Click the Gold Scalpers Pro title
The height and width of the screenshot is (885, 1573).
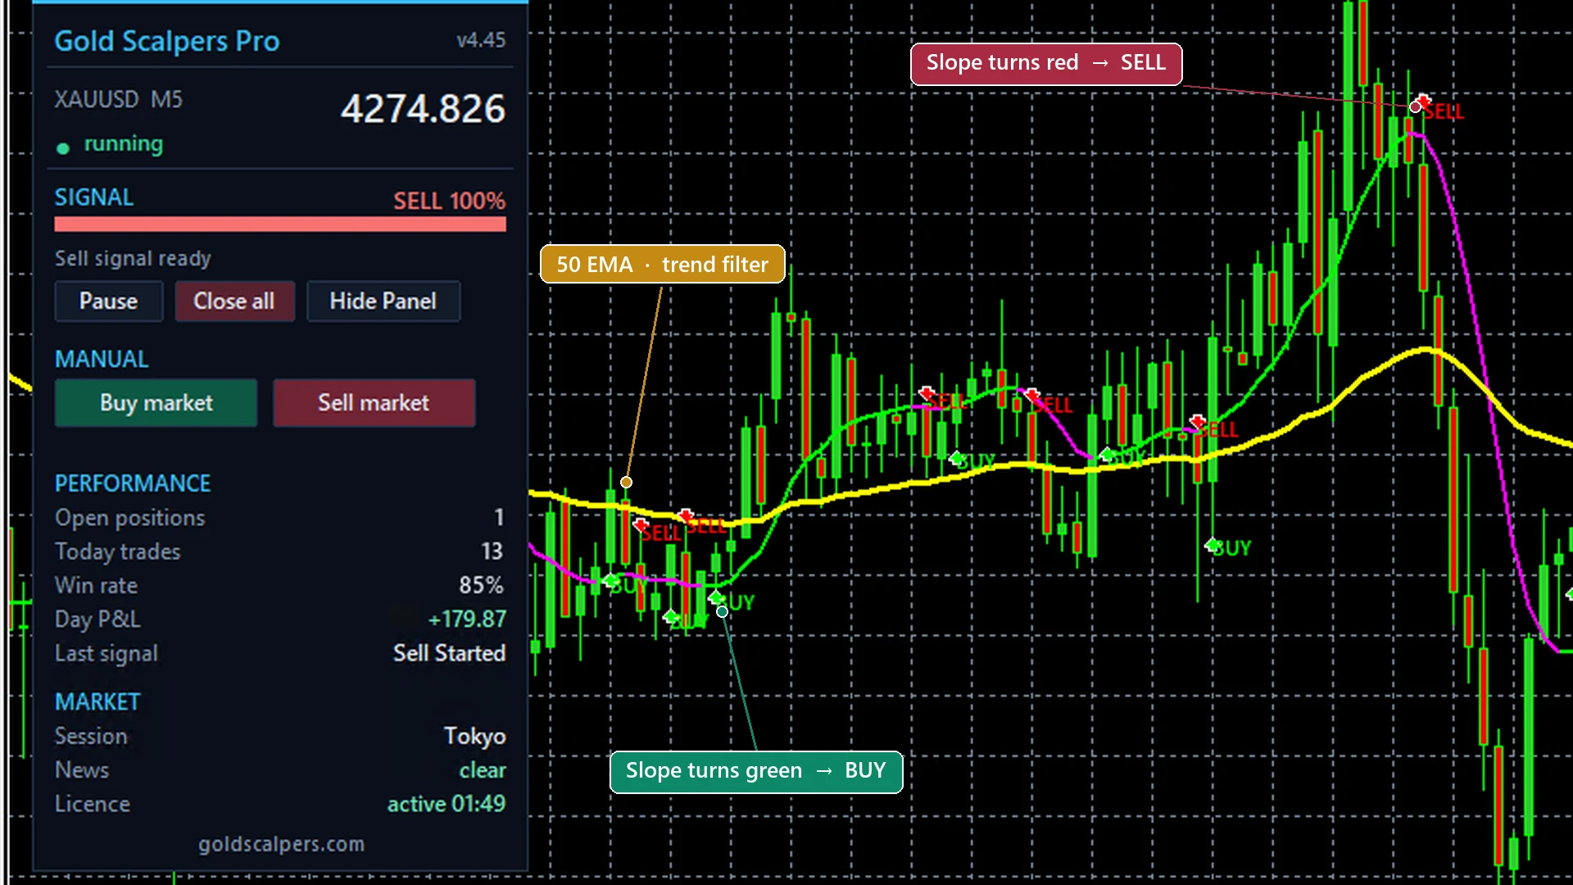click(167, 41)
